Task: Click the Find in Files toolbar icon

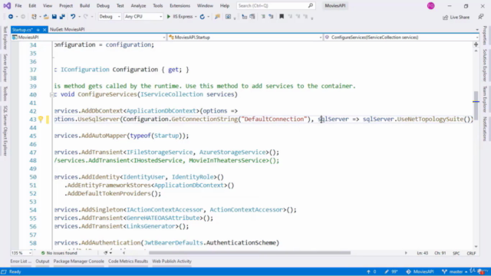Action: coord(217,17)
